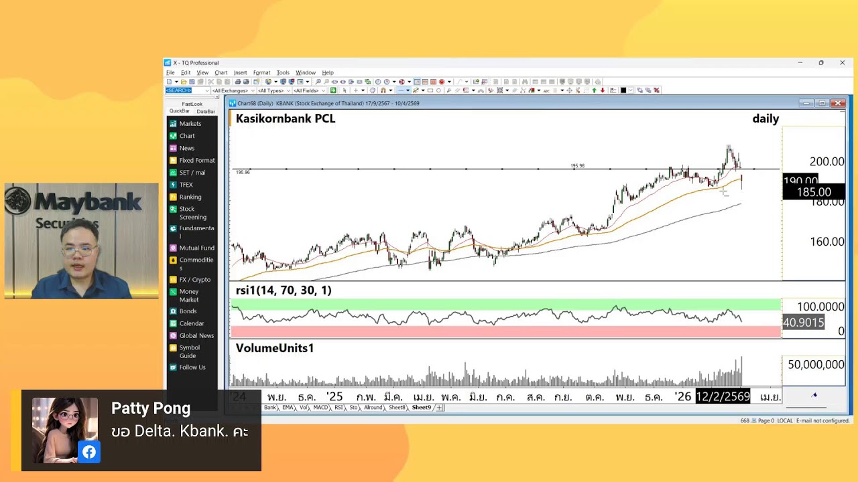Open the SEARCH combo box dropdown
The width and height of the screenshot is (858, 482).
tap(207, 90)
